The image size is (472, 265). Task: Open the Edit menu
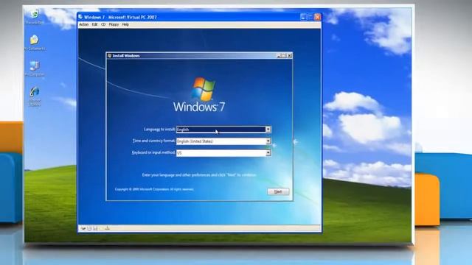94,24
